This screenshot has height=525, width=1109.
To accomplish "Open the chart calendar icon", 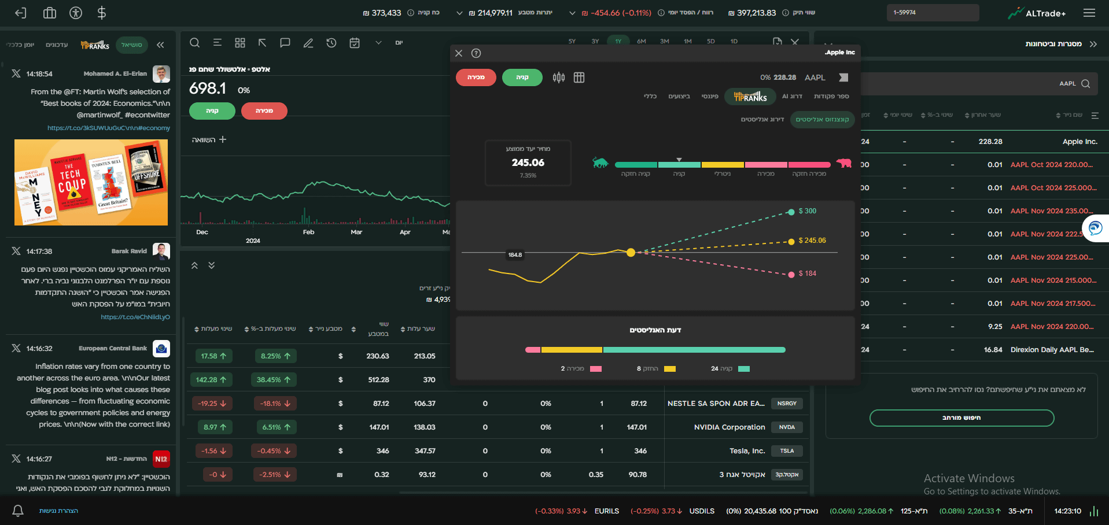I will (355, 43).
